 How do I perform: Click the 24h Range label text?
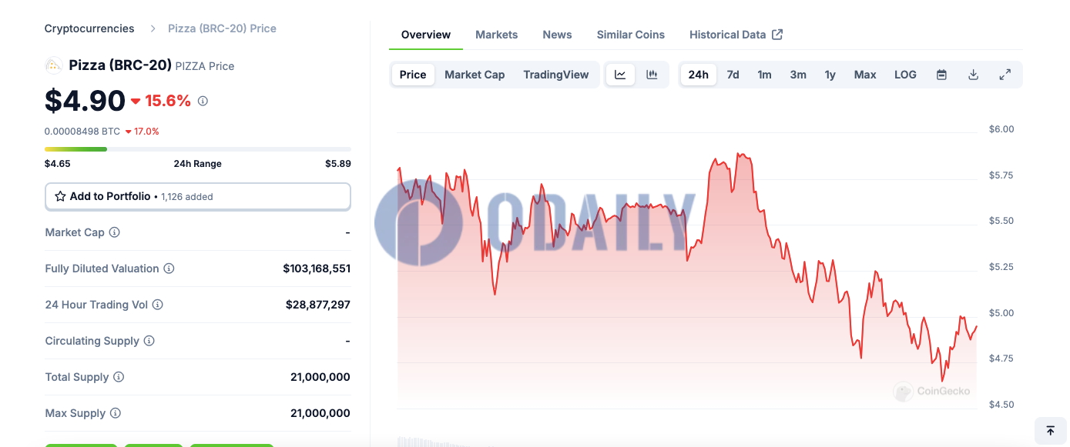(x=198, y=164)
